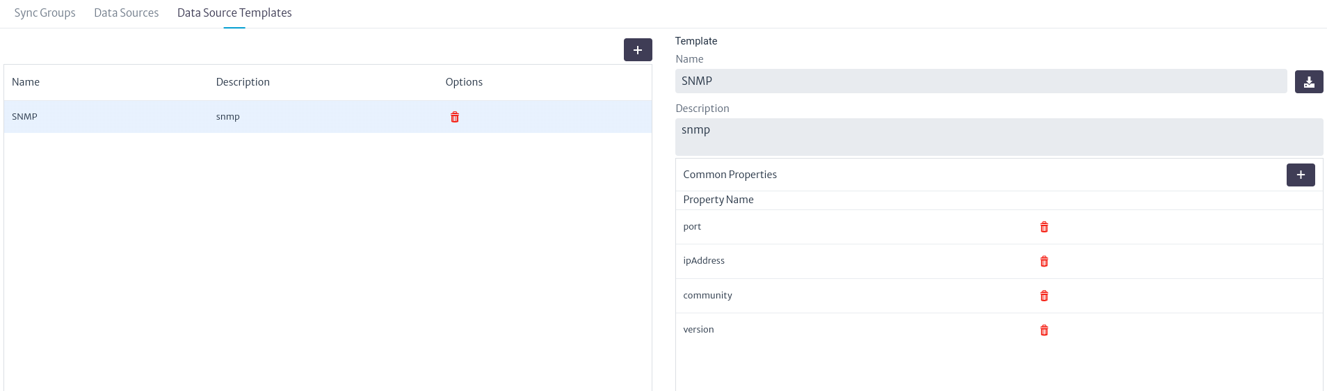Delete the community property

pos(1044,296)
